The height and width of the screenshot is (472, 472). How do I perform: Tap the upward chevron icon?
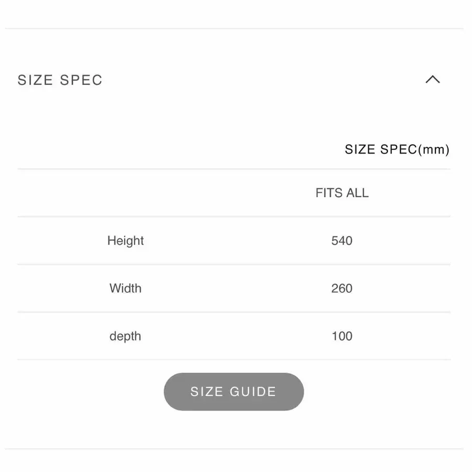[433, 80]
